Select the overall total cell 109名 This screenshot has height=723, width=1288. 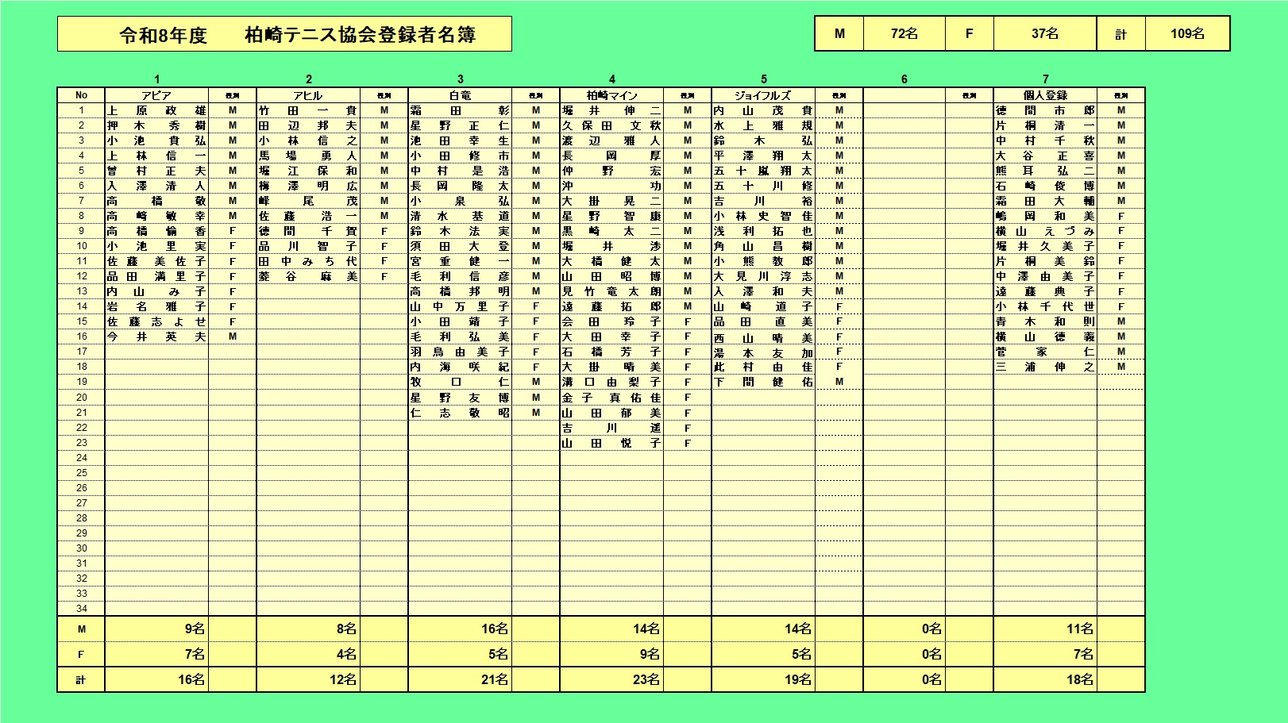(x=1187, y=33)
